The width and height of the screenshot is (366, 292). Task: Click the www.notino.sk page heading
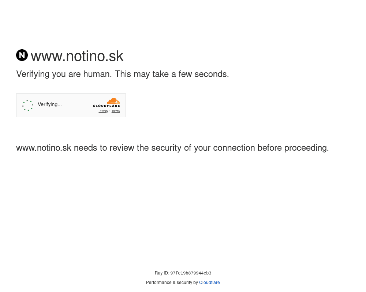pyautogui.click(x=77, y=56)
